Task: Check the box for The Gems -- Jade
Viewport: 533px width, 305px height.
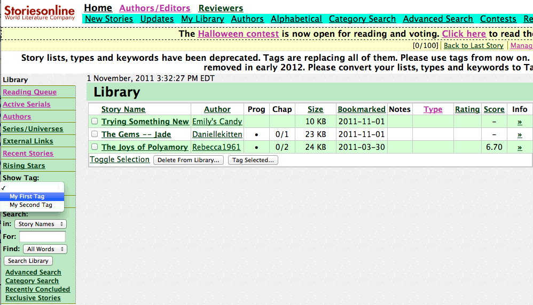Action: [95, 134]
